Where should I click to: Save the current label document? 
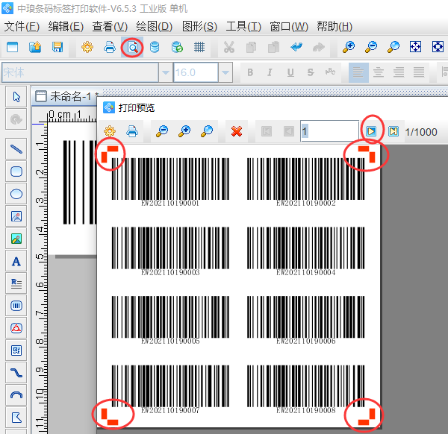click(x=57, y=47)
